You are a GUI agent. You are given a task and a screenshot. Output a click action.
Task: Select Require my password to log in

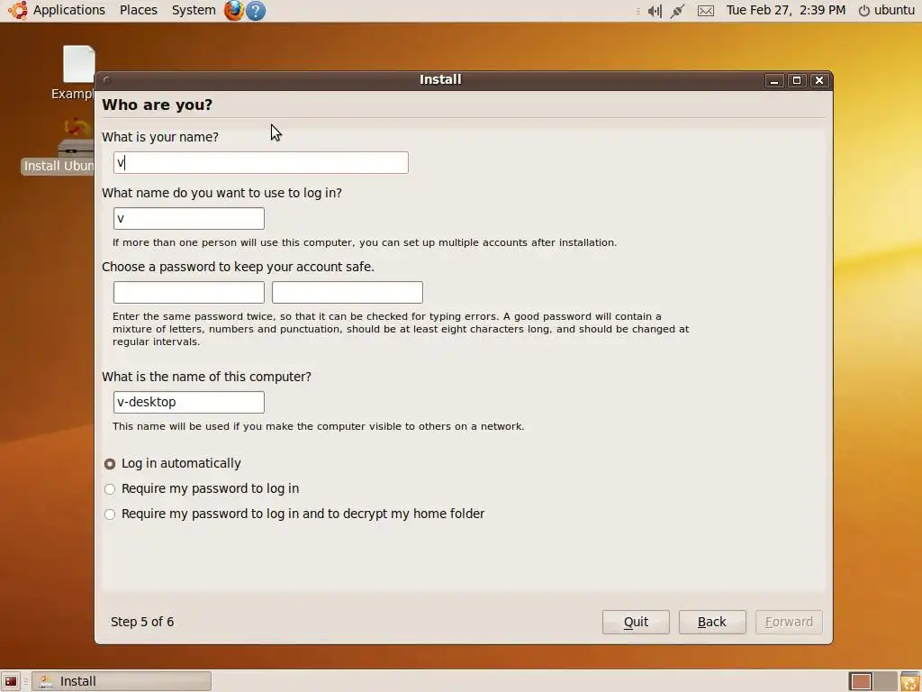point(201,489)
